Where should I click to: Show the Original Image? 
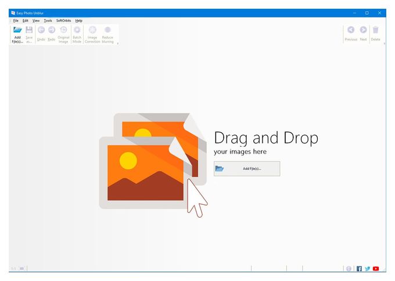coord(63,34)
